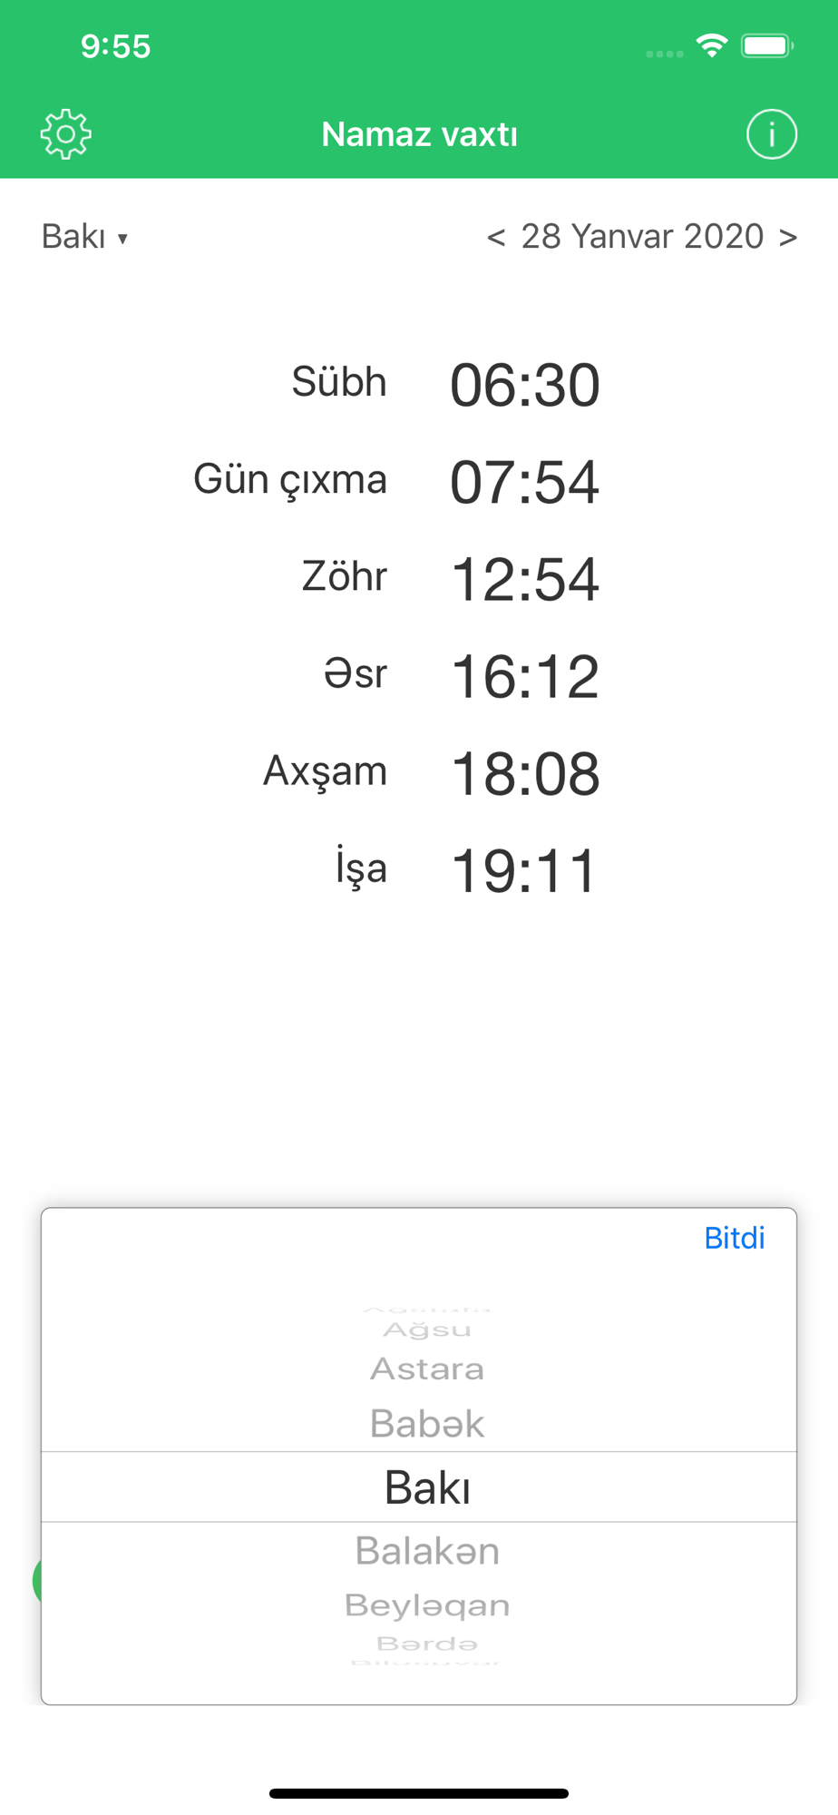Choose Astara from the picker list
Viewport: 838px width, 1815px height.
427,1369
